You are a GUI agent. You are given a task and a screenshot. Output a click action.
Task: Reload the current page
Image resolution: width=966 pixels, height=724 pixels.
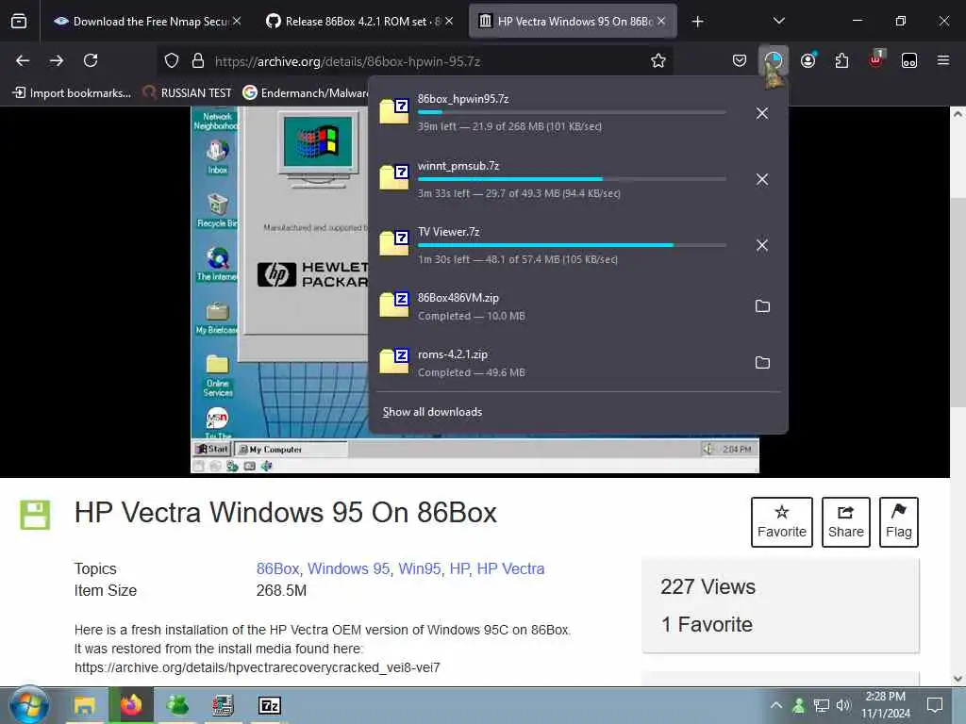[91, 60]
